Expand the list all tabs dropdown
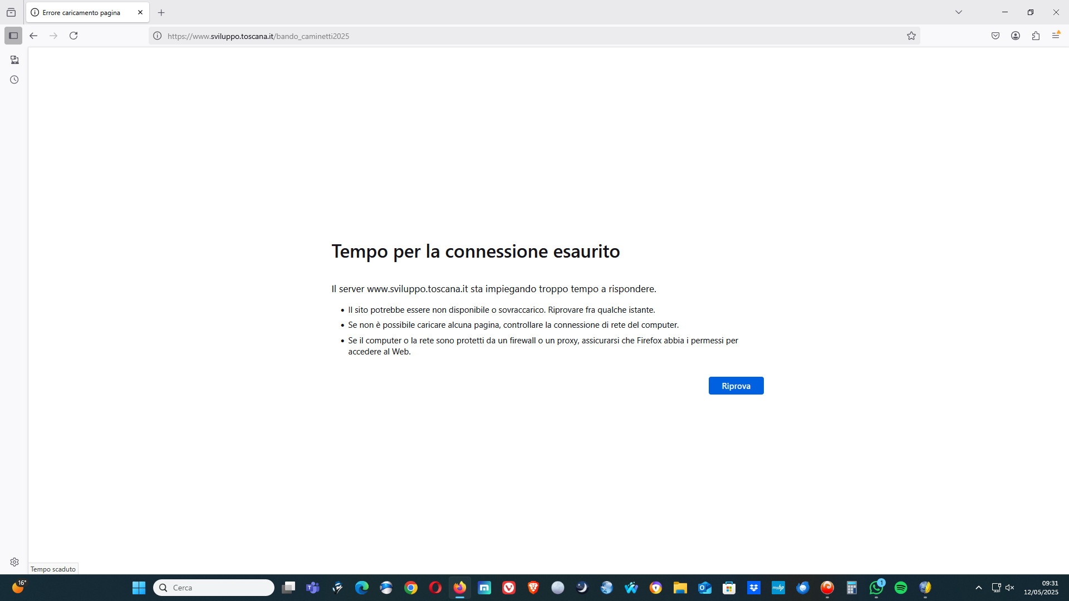Viewport: 1069px width, 601px height. (x=959, y=12)
